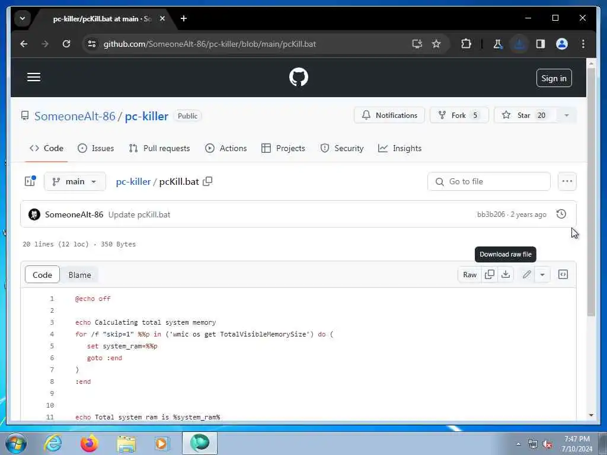Screen dimensions: 607x455
Task: Copy raw file contents to clipboard
Action: point(489,274)
